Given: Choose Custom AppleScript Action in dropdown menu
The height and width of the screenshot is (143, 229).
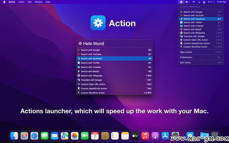Looking at the screenshot, I should tap(201, 44).
